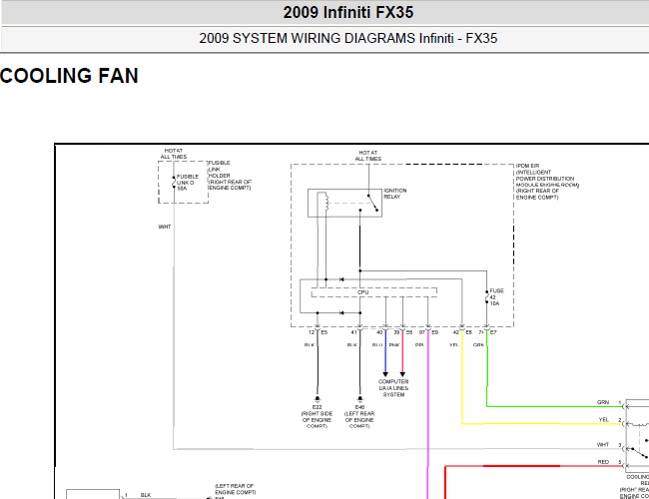Click "HOT AT ALL TIMES" above ignition relay
The width and height of the screenshot is (649, 499).
tap(368, 156)
